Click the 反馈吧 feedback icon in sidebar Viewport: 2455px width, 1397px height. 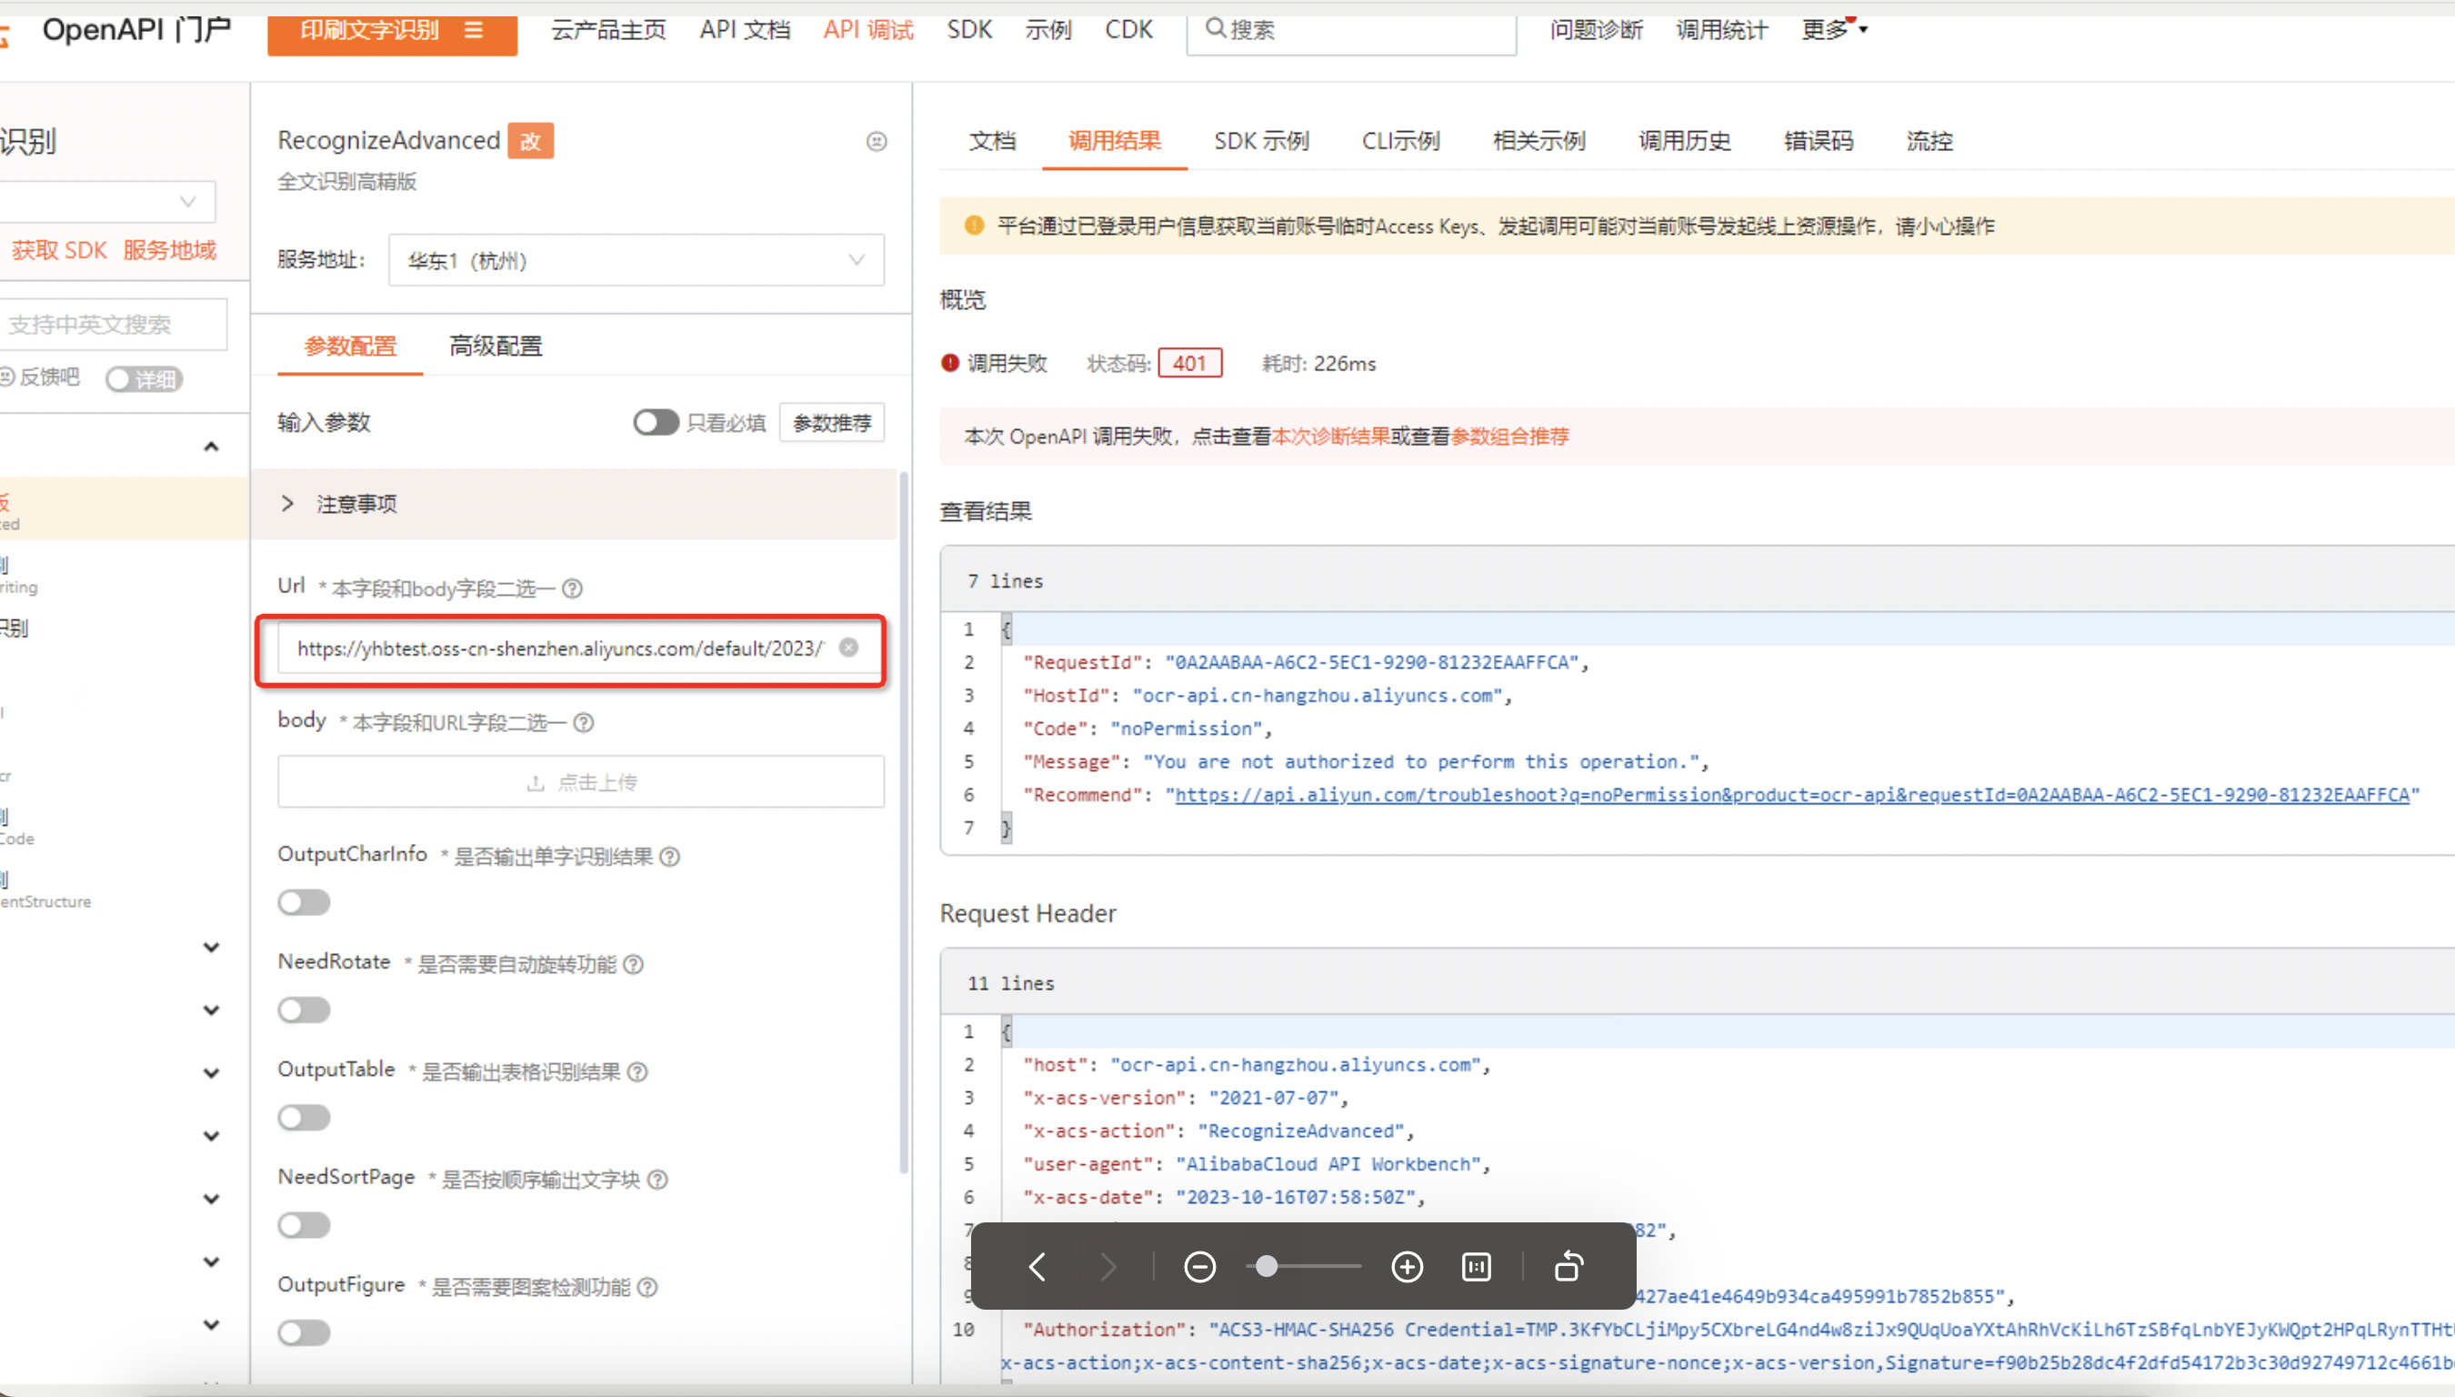(7, 377)
